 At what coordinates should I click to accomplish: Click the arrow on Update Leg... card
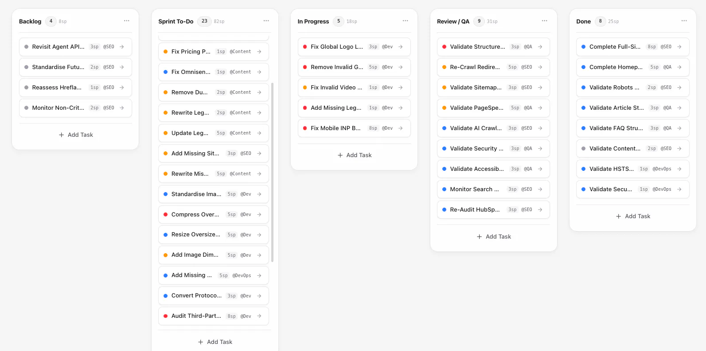[x=259, y=133]
